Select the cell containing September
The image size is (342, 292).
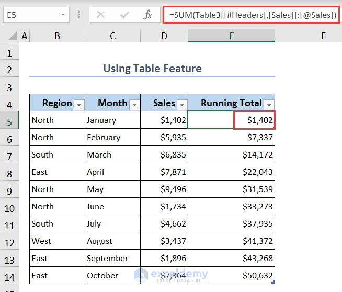click(x=112, y=258)
